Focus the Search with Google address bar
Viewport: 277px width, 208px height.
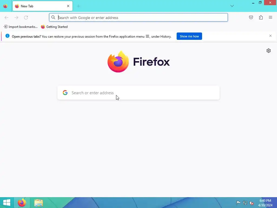click(x=138, y=17)
